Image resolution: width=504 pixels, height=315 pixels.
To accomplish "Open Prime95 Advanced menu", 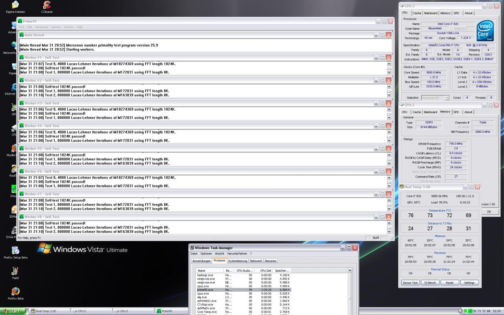I will click(x=42, y=27).
